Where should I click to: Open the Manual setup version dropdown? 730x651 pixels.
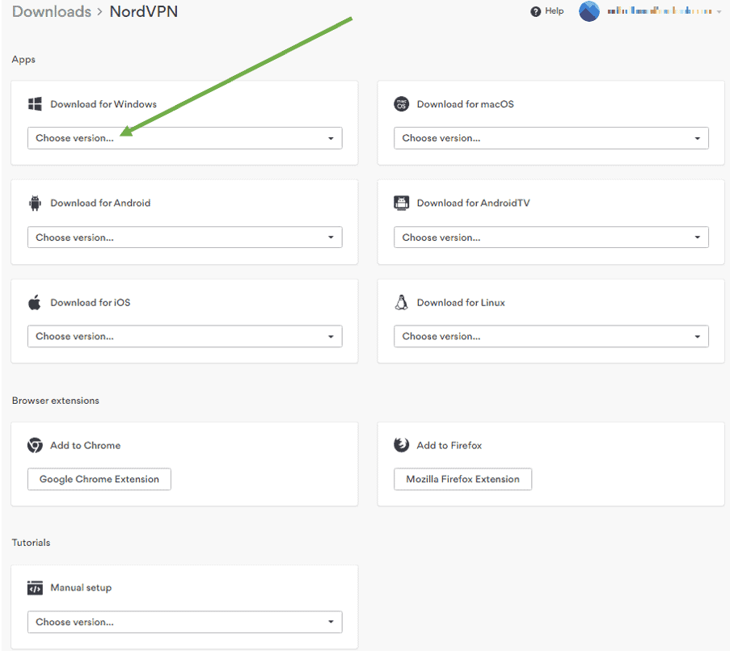[x=185, y=622]
